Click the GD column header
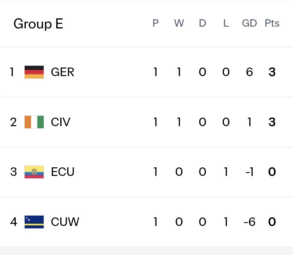Image resolution: width=293 pixels, height=255 pixels. 249,23
